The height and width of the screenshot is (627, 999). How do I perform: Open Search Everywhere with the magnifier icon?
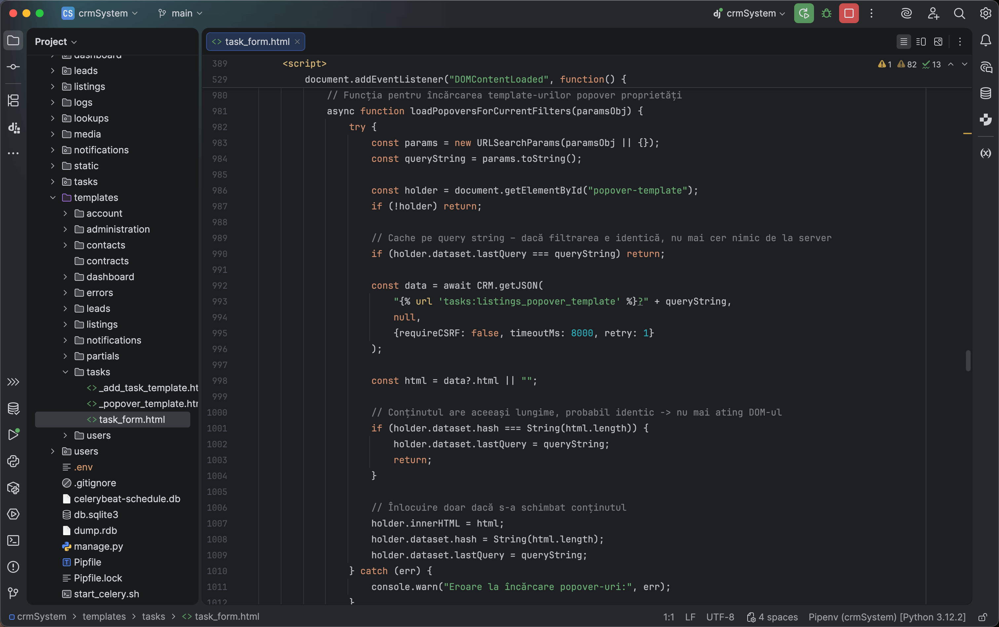point(960,13)
